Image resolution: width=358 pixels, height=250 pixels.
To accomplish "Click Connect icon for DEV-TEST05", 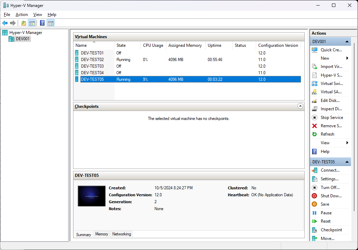I will (315, 170).
